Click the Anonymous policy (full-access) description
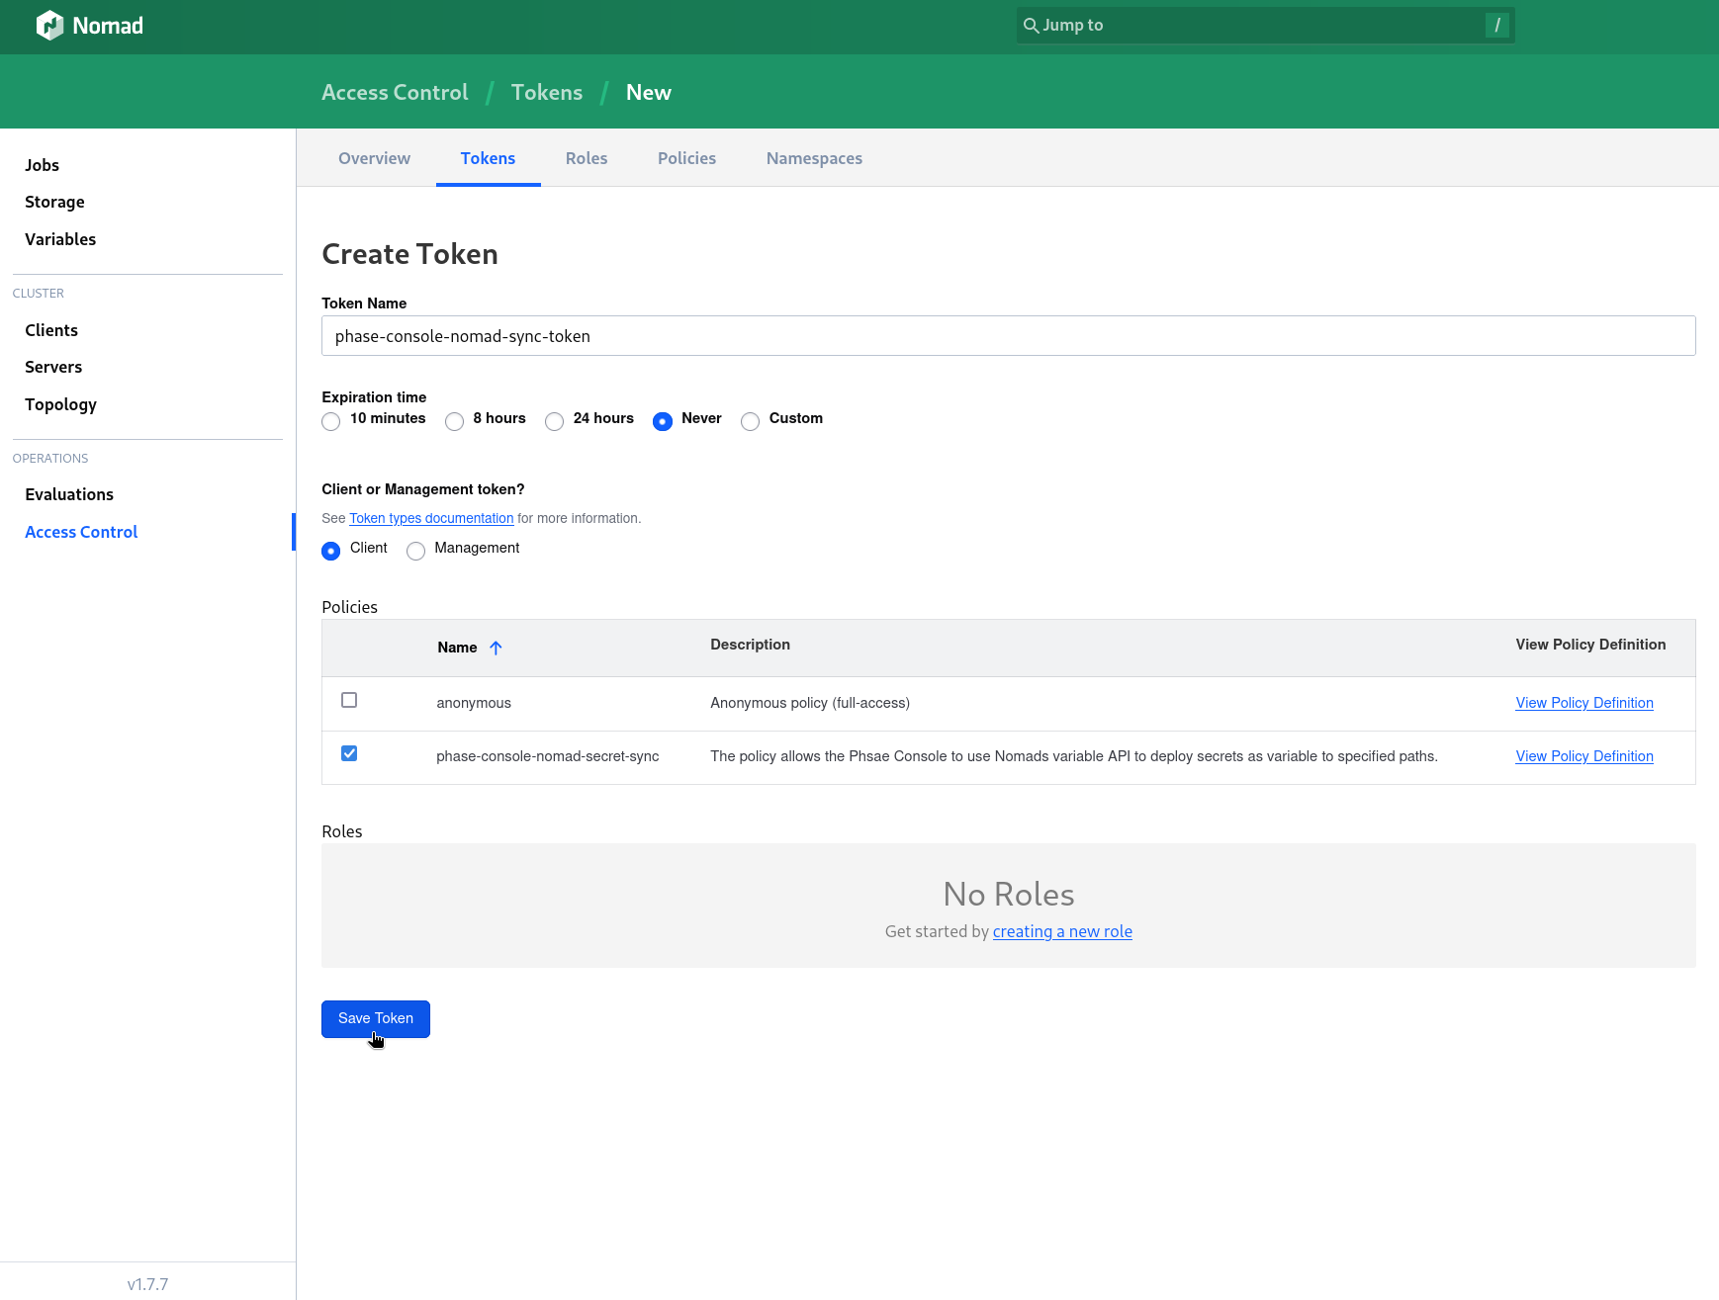Screen dimensions: 1719x1300 pos(810,703)
